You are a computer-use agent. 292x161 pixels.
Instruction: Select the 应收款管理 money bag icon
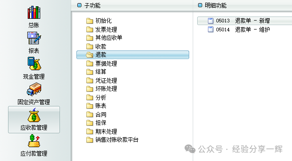34,115
